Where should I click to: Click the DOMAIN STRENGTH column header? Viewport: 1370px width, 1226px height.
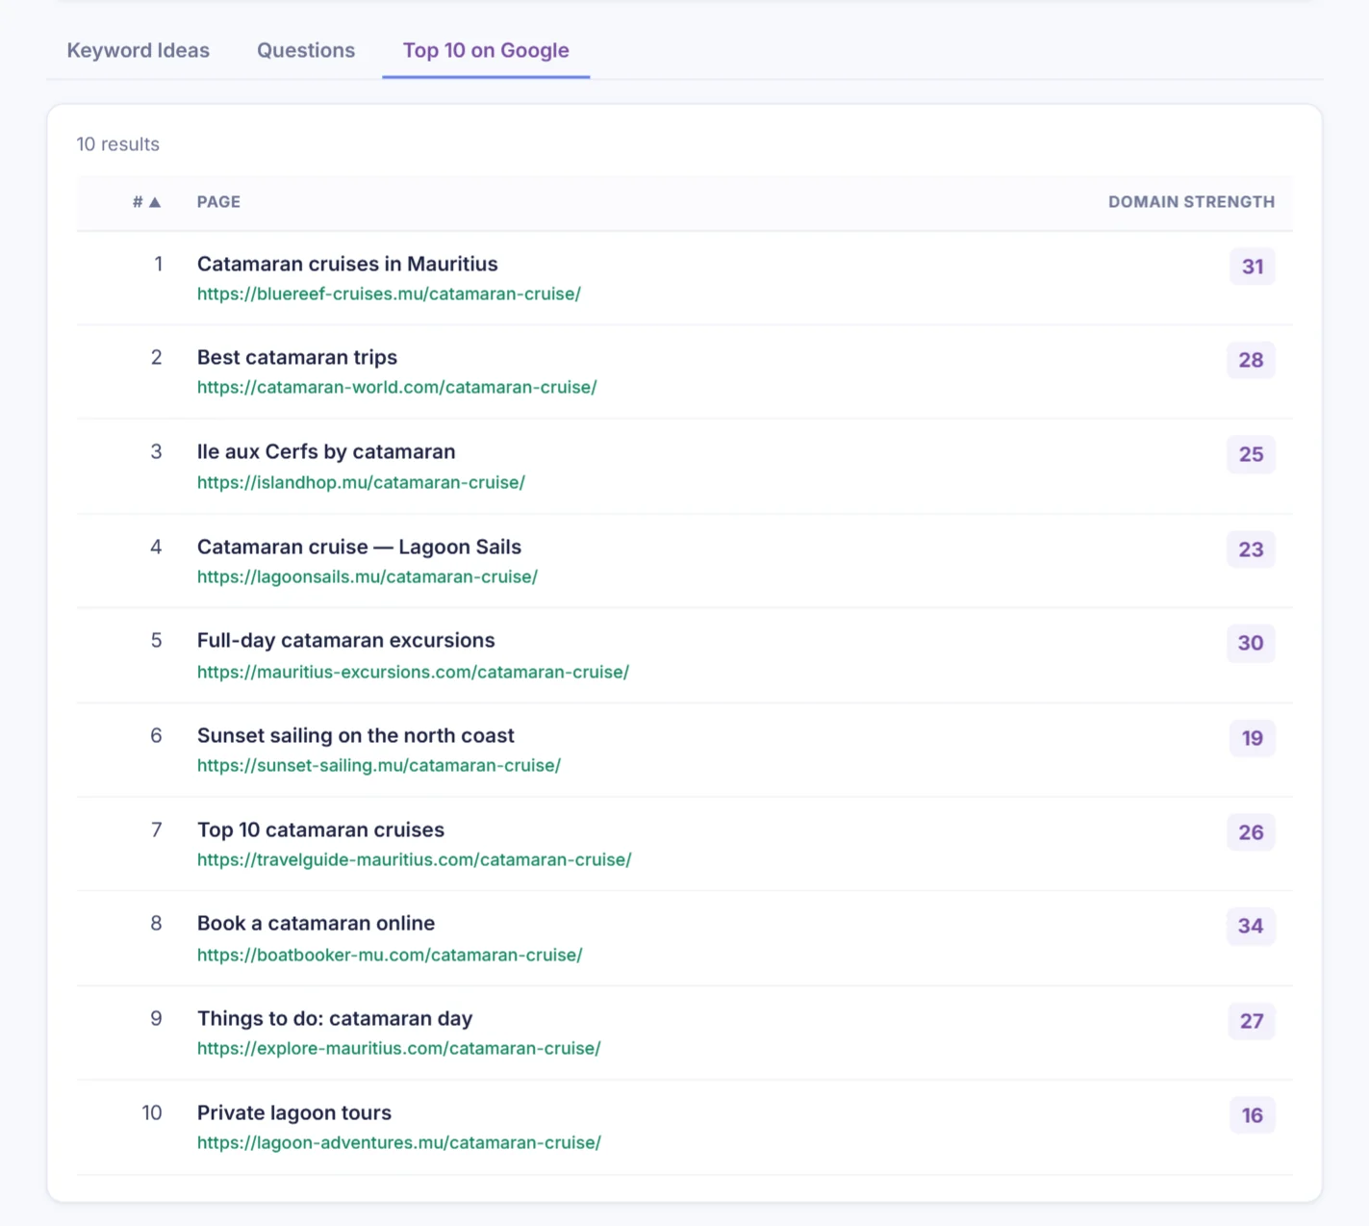[1191, 202]
